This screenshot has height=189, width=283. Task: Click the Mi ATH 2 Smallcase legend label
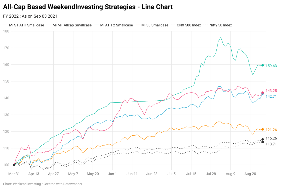coord(114,25)
